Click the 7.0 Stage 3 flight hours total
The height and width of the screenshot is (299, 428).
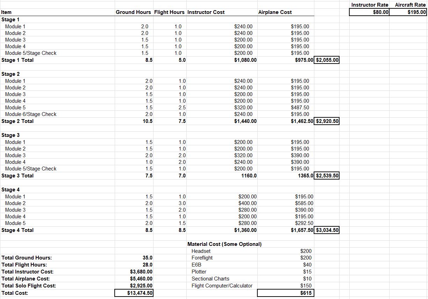point(182,176)
